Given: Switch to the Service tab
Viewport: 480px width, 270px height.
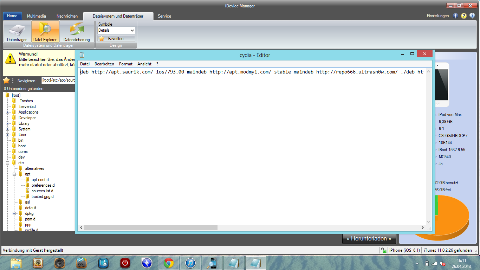Looking at the screenshot, I should click(x=164, y=16).
